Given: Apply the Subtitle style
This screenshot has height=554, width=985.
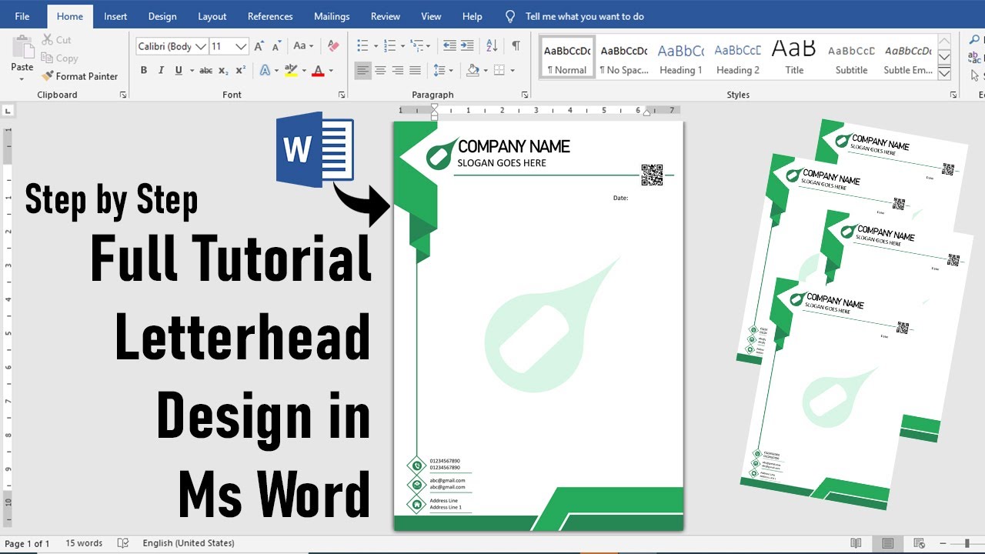Looking at the screenshot, I should pyautogui.click(x=851, y=58).
